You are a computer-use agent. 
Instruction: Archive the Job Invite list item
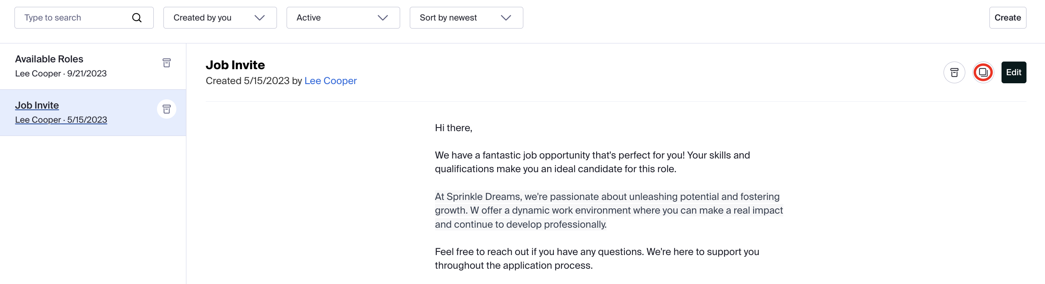pyautogui.click(x=166, y=109)
